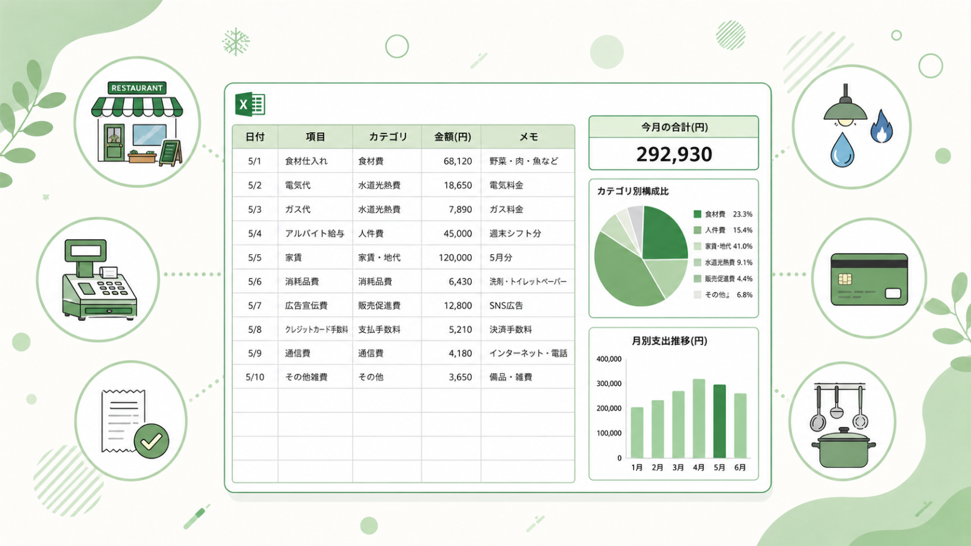Click the dark green 食材費 legend swatch
This screenshot has height=546, width=971.
(x=697, y=214)
